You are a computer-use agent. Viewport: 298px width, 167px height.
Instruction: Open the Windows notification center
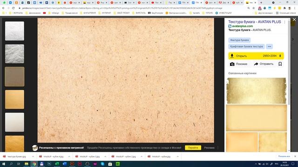click(293, 164)
